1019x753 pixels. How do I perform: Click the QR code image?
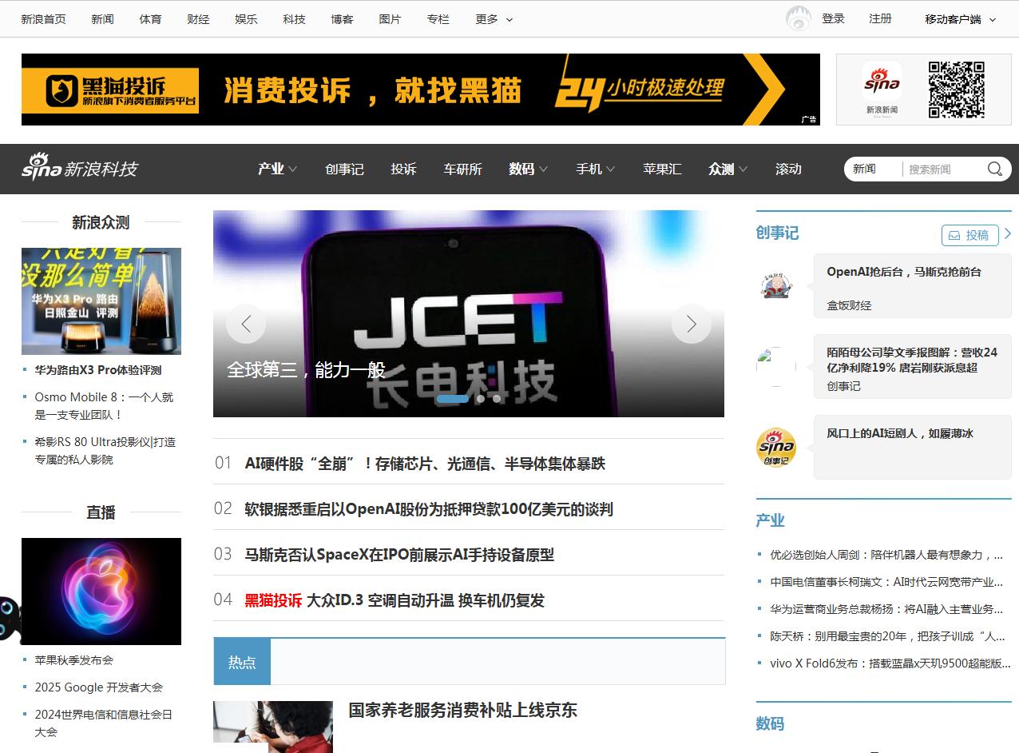point(956,90)
